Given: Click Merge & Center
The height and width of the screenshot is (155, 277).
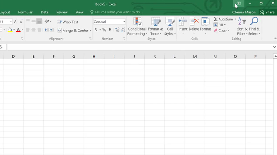Looking at the screenshot, I should pos(73,30).
